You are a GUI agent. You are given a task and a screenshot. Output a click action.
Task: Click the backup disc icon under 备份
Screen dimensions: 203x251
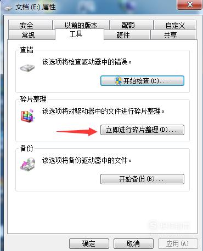click(28, 164)
